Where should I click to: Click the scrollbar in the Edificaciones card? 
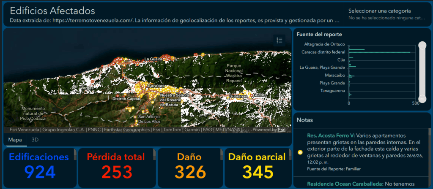pyautogui.click(x=75, y=154)
